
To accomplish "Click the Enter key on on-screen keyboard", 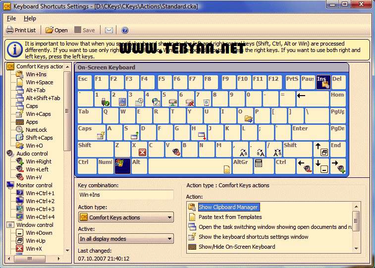I will point(310,132).
